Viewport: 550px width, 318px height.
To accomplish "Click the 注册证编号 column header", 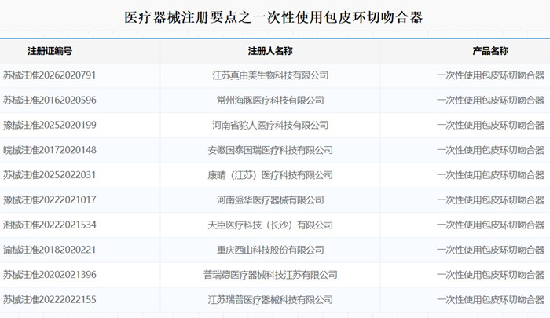I will coord(49,51).
